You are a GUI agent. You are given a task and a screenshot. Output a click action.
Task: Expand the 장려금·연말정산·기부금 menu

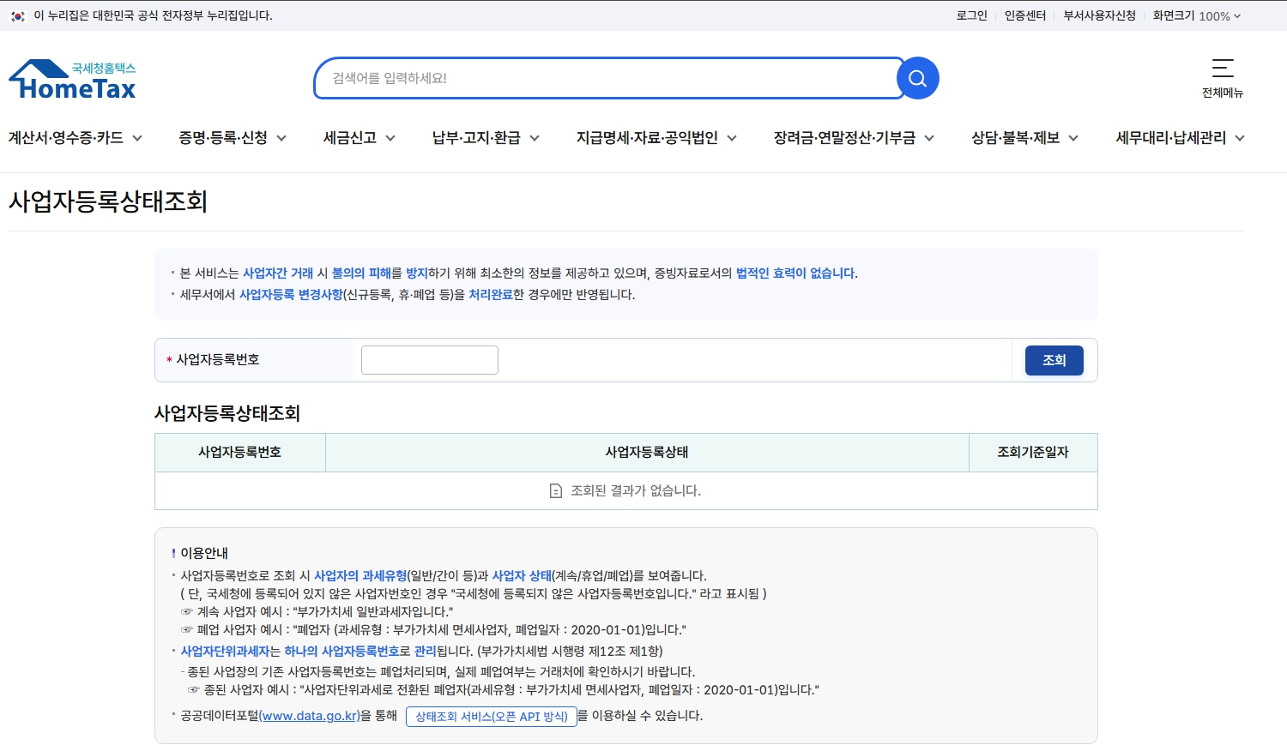pyautogui.click(x=854, y=138)
